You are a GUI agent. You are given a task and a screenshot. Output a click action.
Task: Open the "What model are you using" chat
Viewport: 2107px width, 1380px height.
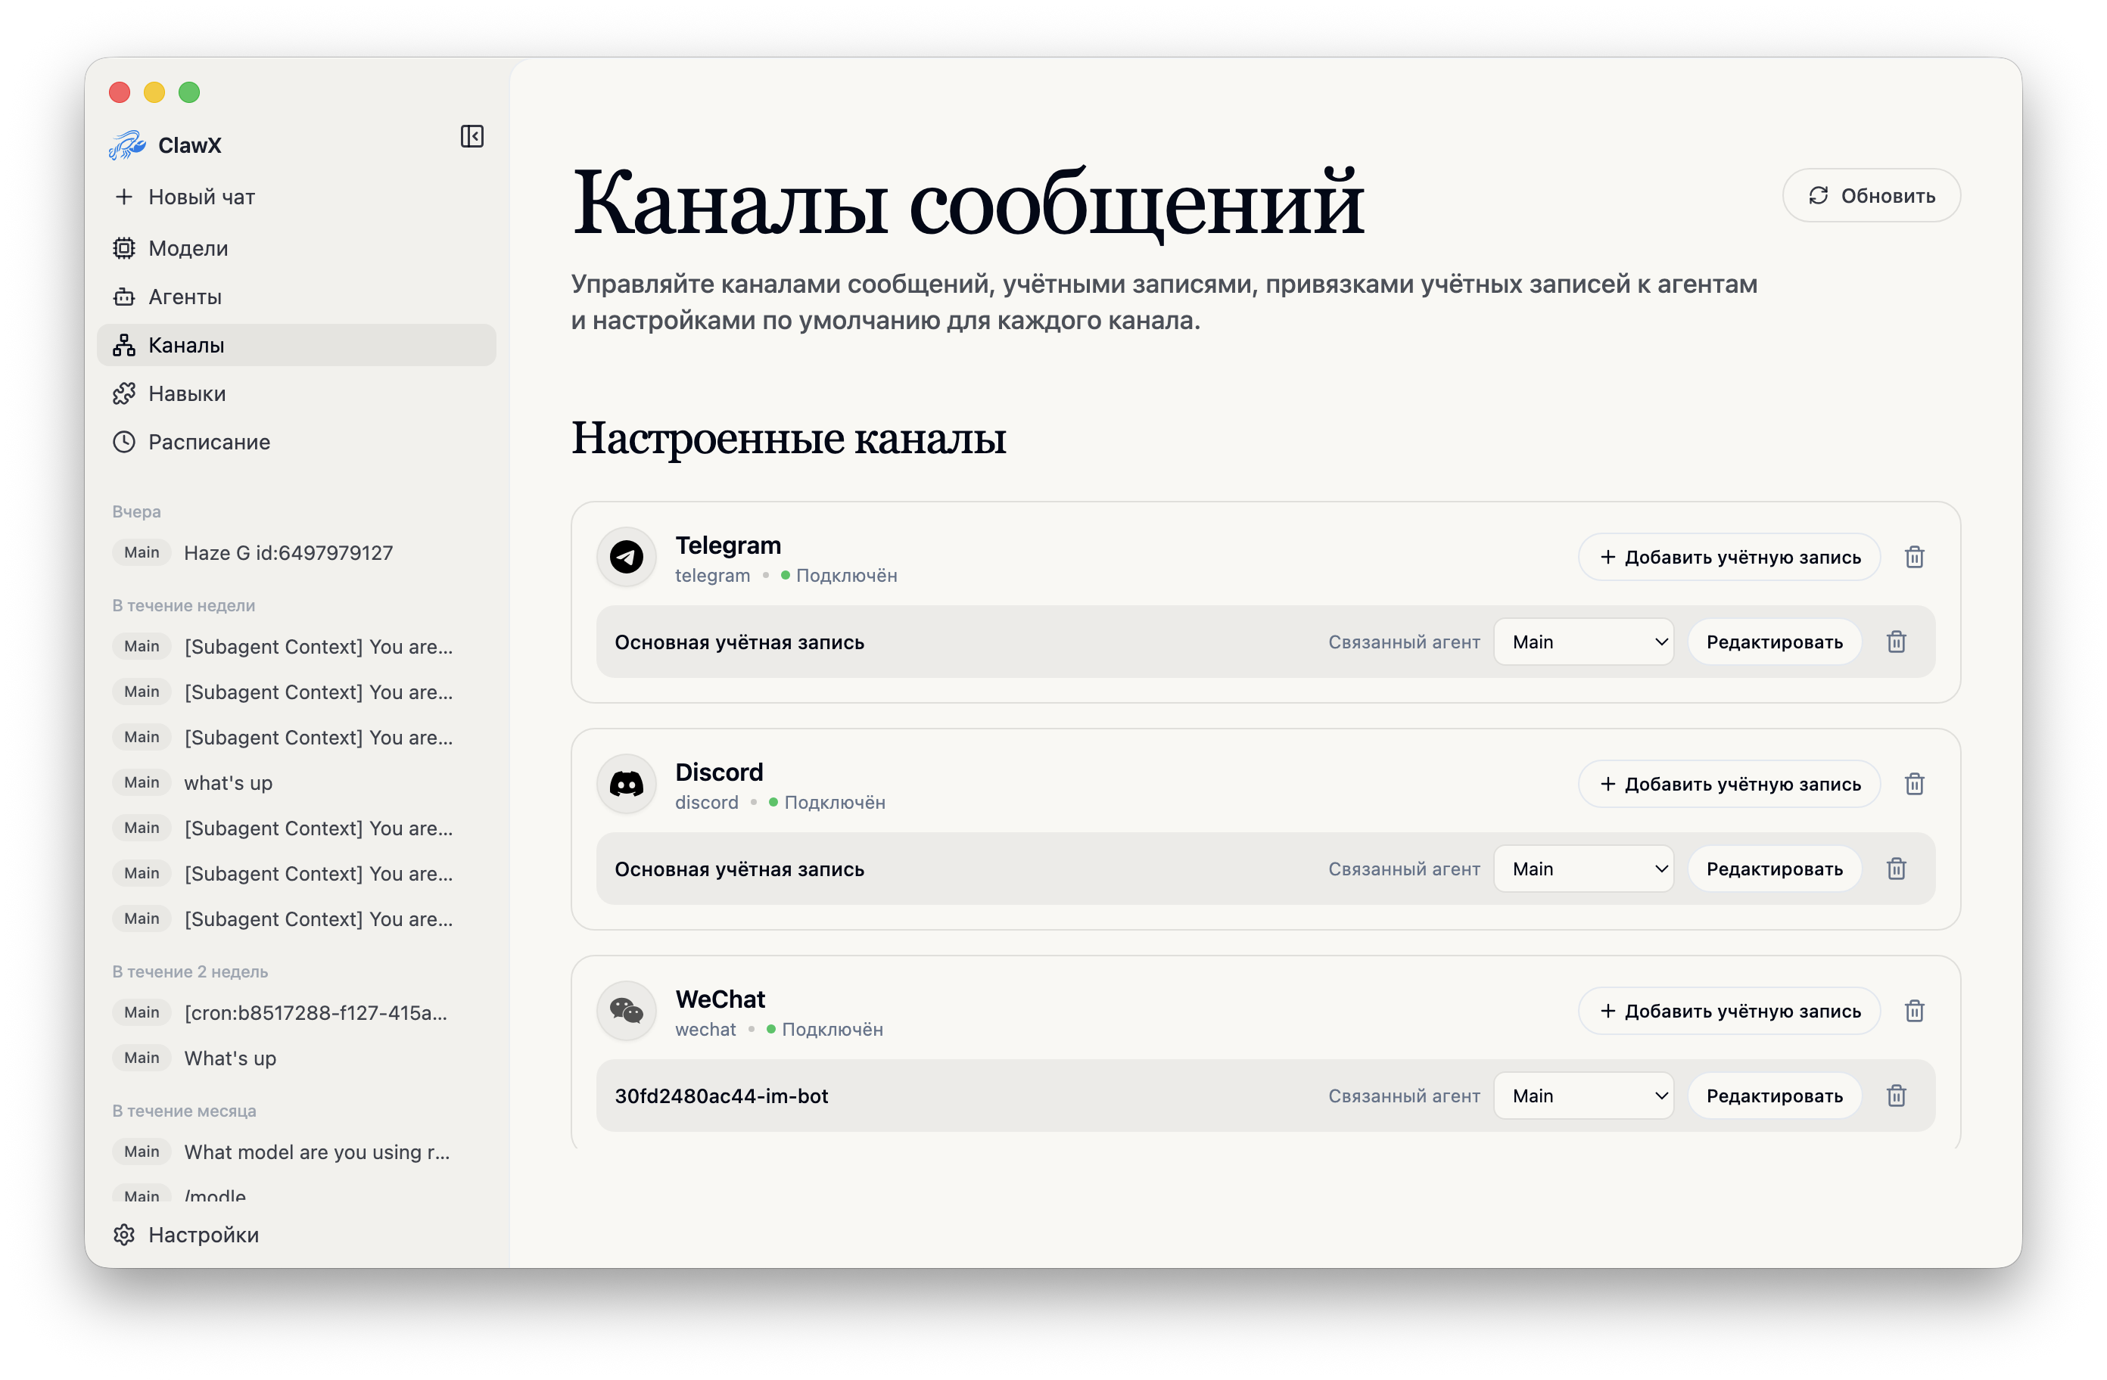(296, 1152)
